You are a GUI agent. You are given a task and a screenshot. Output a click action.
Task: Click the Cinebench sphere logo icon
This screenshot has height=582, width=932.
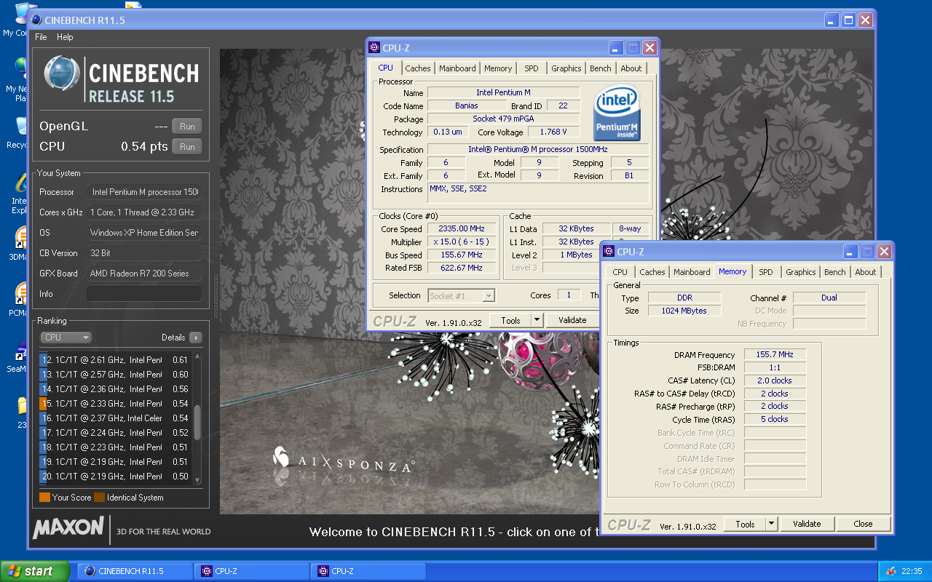pos(62,74)
